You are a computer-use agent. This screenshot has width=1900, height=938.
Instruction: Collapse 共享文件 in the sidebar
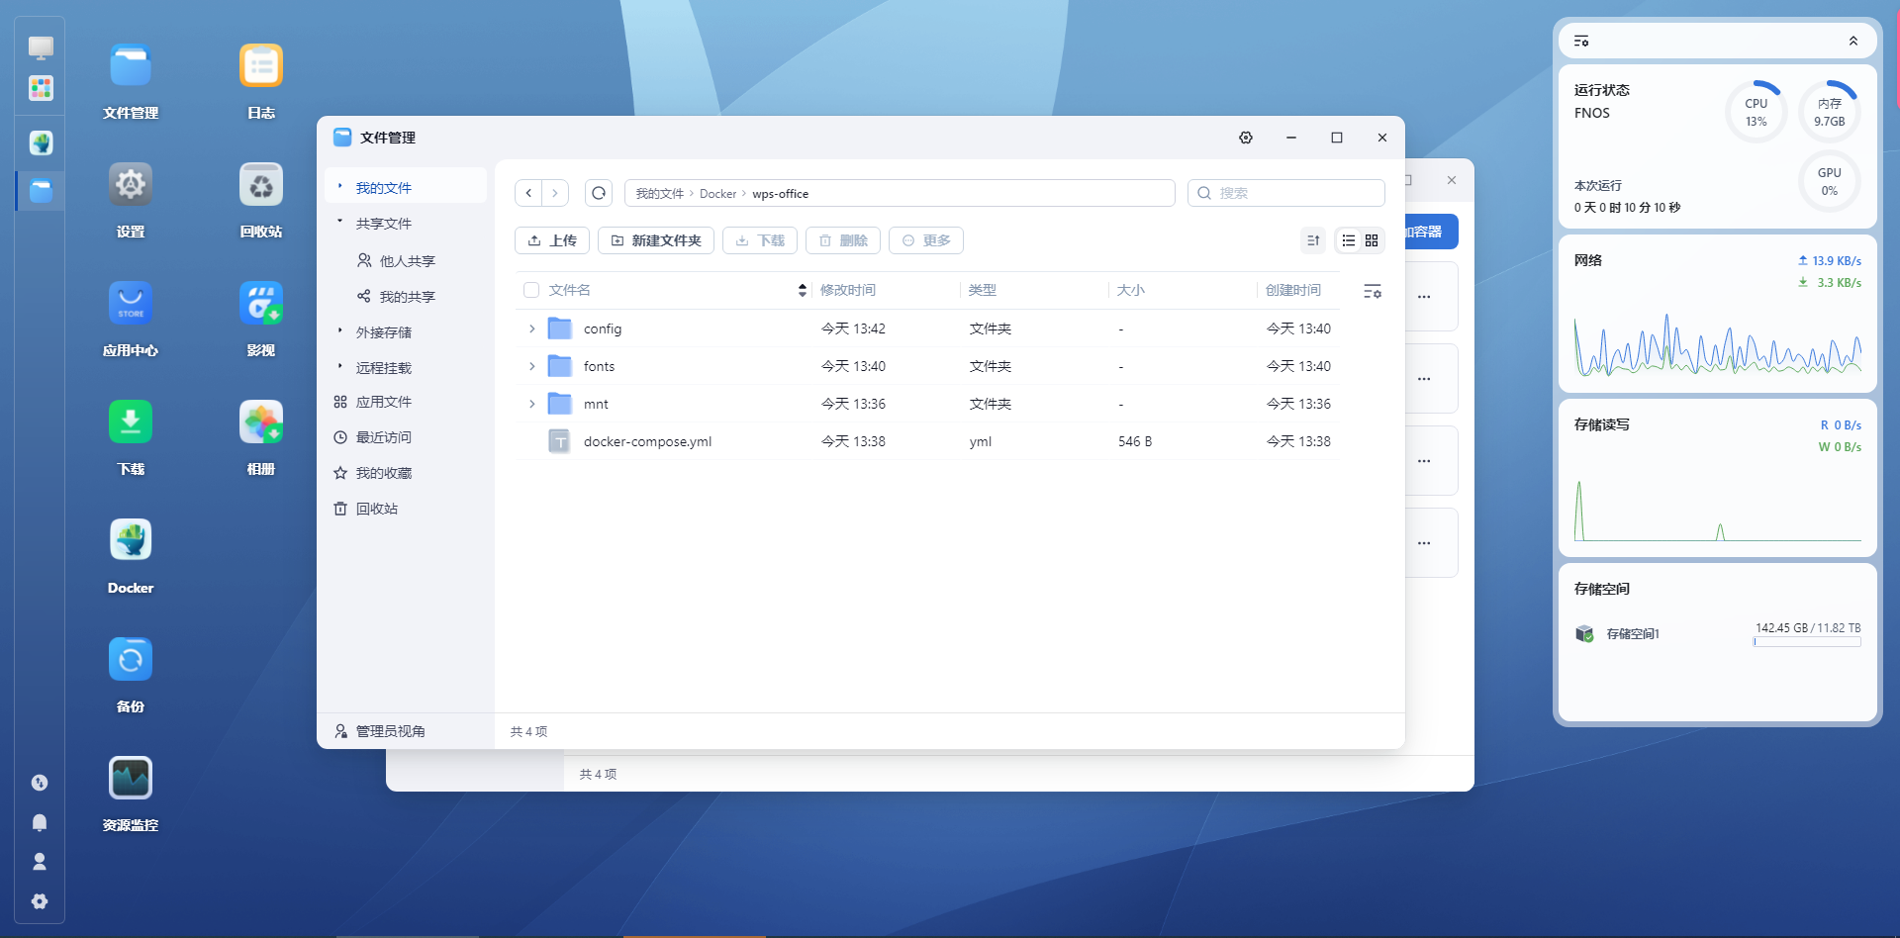[339, 222]
